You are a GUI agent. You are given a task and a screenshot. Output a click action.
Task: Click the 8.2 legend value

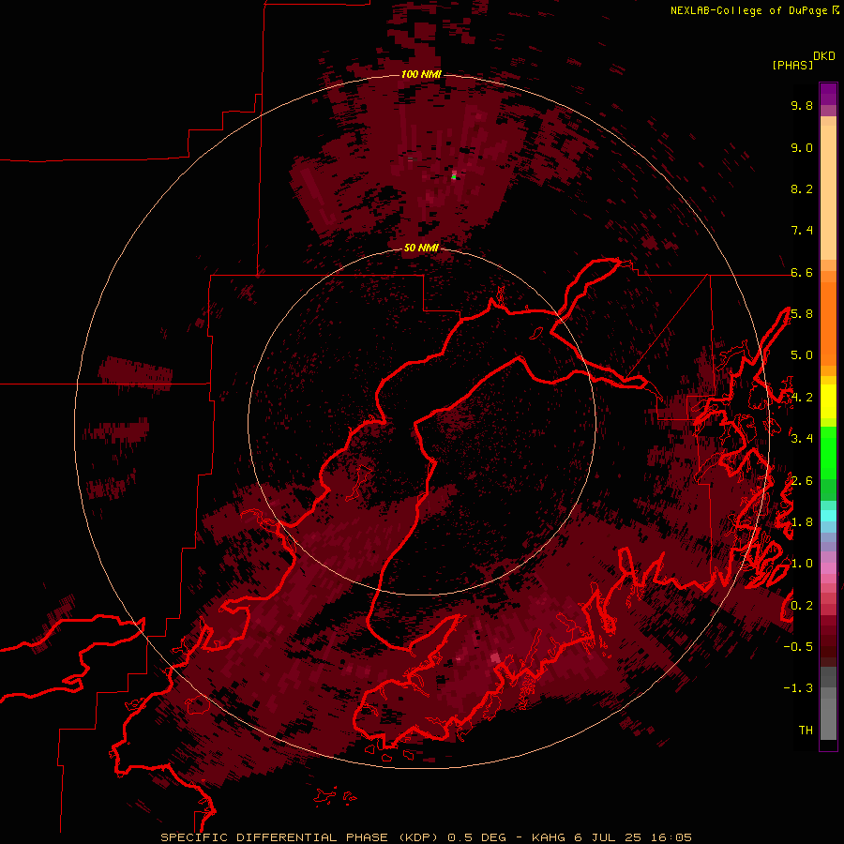[802, 188]
